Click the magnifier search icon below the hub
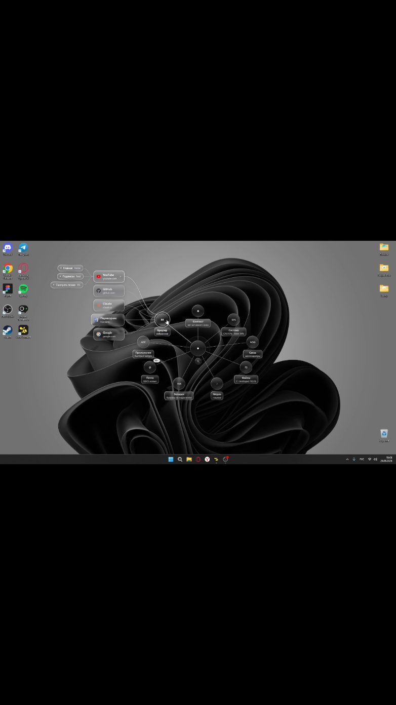This screenshot has height=705, width=396. pyautogui.click(x=198, y=361)
